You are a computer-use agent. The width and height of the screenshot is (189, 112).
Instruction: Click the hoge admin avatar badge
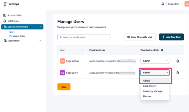pyautogui.click(x=62, y=61)
